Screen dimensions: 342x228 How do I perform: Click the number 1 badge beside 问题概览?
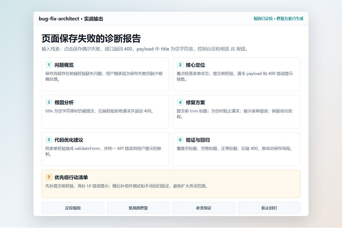point(49,65)
